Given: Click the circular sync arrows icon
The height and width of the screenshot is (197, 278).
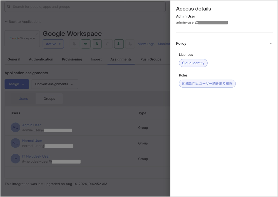Looking at the screenshot, I should click(x=108, y=44).
